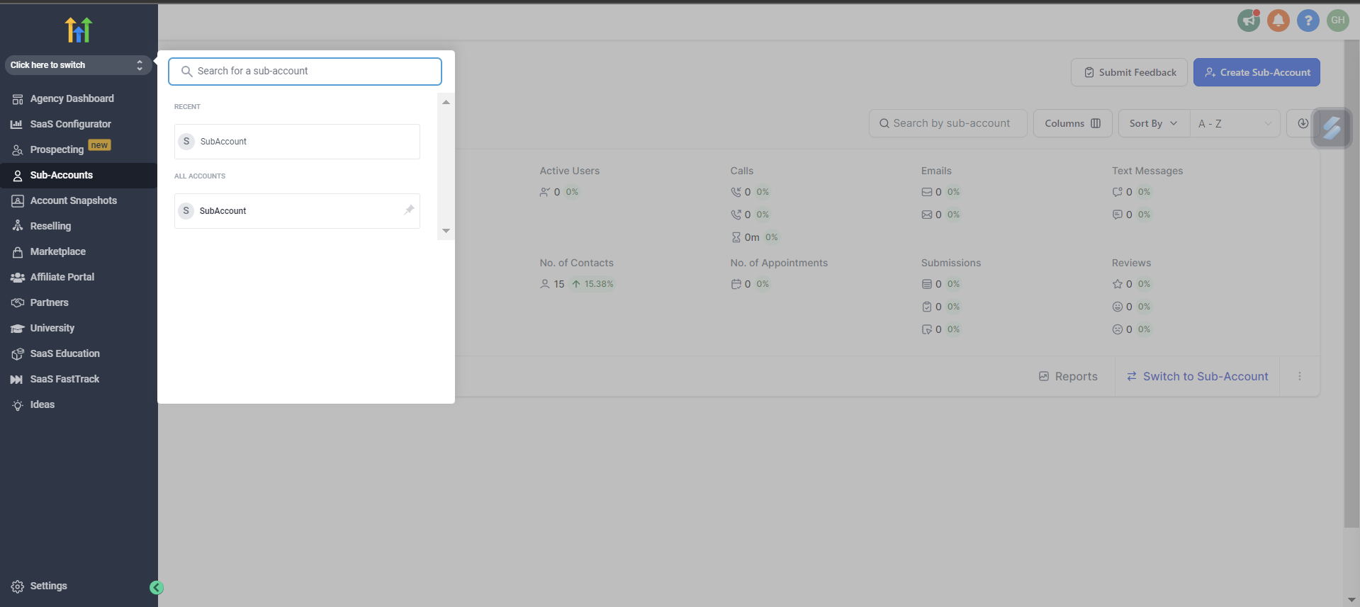Click sub-account list scroll up arrow
Viewport: 1360px width, 607px height.
pyautogui.click(x=446, y=102)
